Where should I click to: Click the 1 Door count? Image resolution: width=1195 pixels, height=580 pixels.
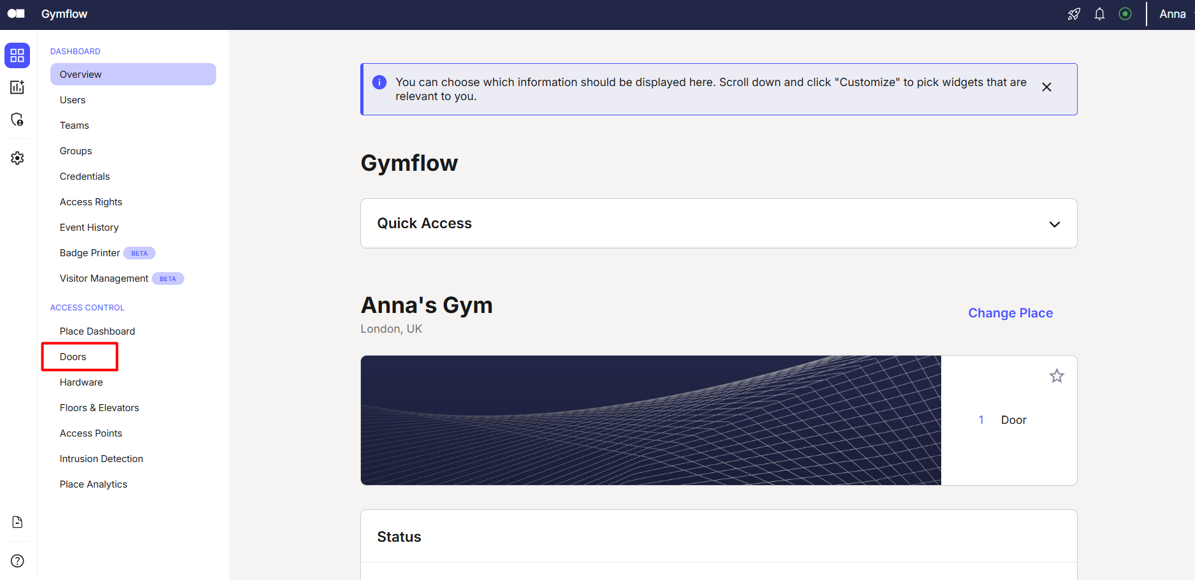(1002, 420)
